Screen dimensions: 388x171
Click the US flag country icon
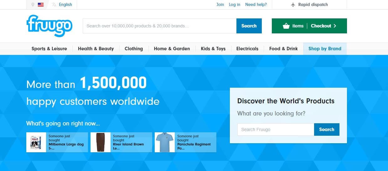coord(41,5)
